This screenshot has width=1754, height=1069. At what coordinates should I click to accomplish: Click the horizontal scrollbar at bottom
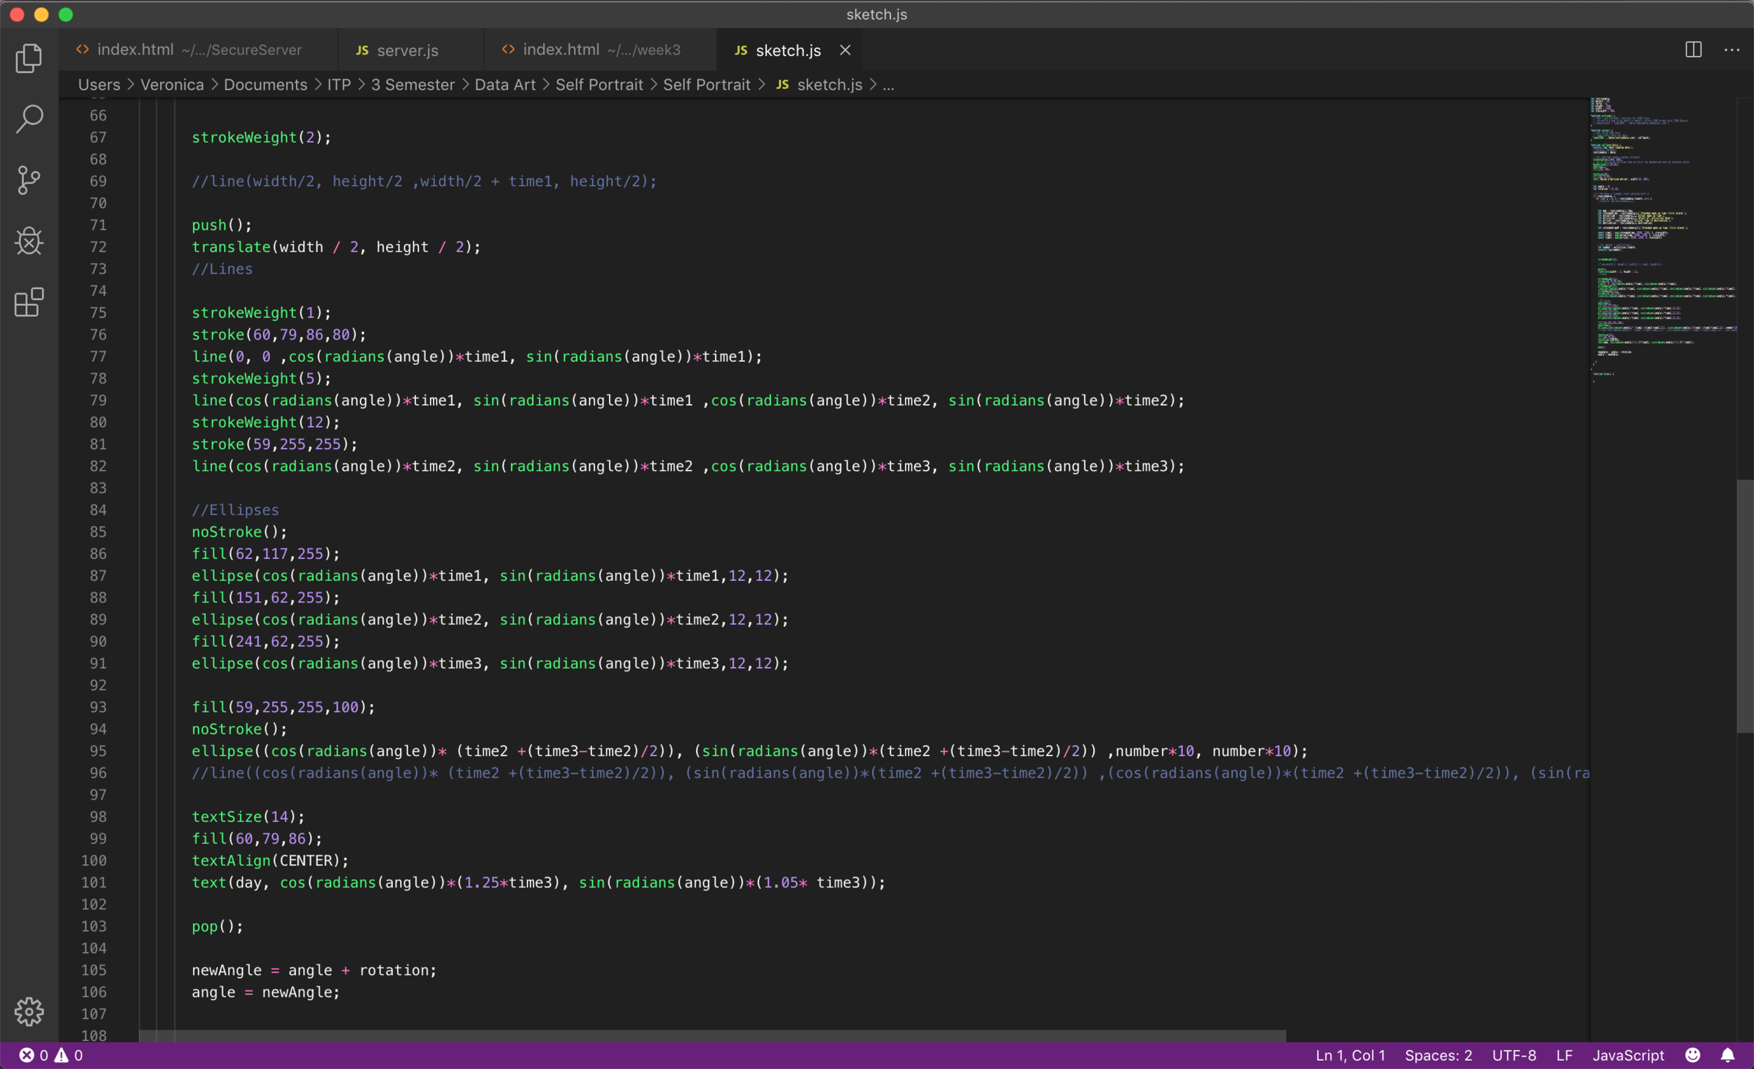pyautogui.click(x=712, y=1035)
